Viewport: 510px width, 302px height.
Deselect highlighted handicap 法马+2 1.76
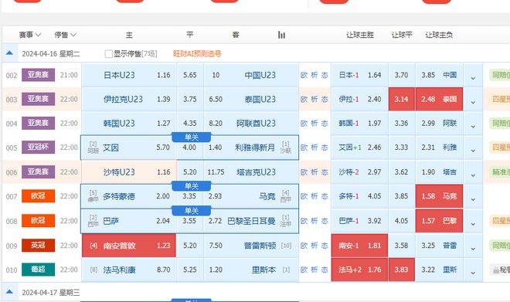360,270
